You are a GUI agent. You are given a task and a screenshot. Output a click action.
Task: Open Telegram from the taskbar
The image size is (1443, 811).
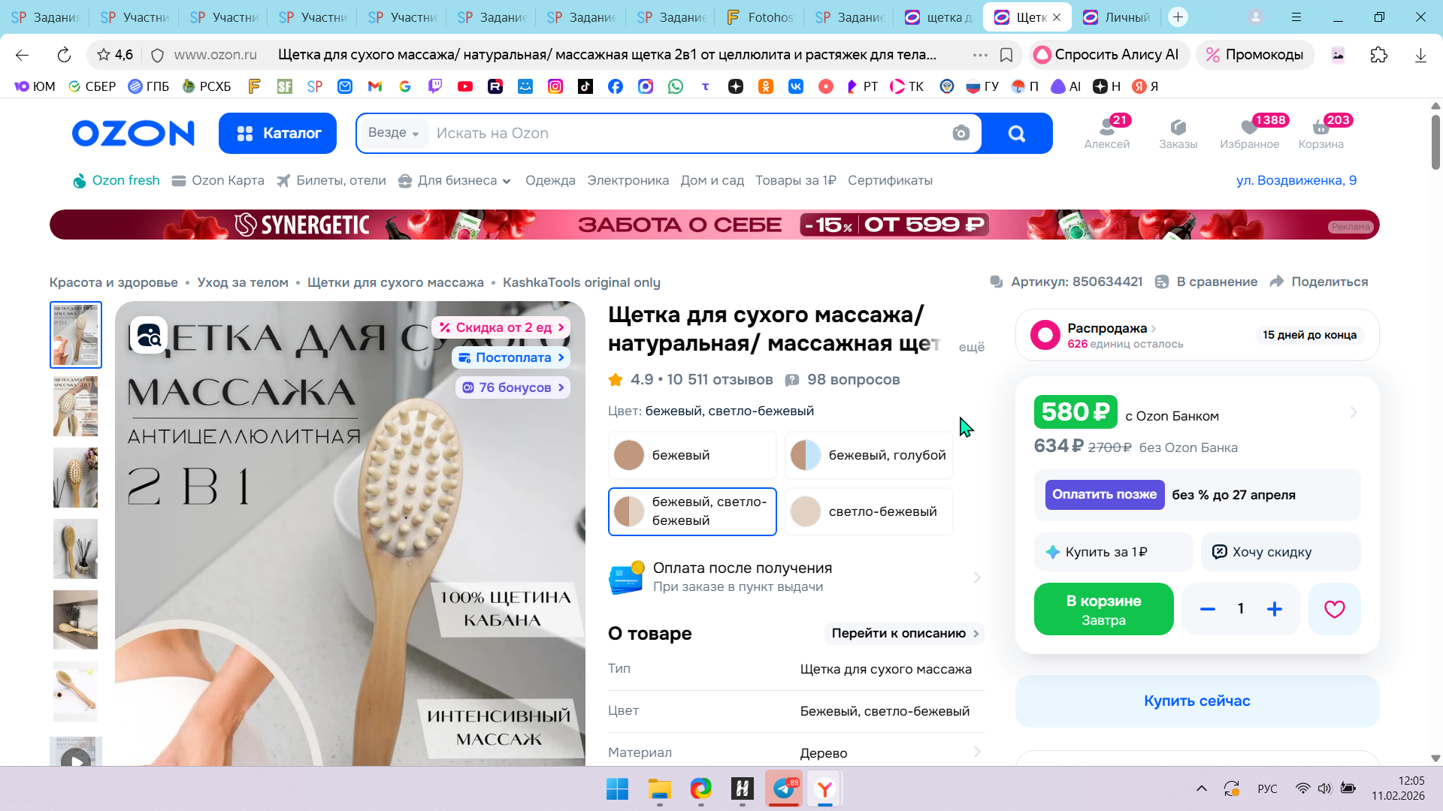coord(785,788)
